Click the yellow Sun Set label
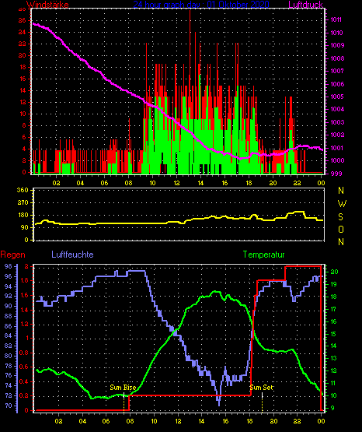The image size is (362, 432). click(261, 388)
